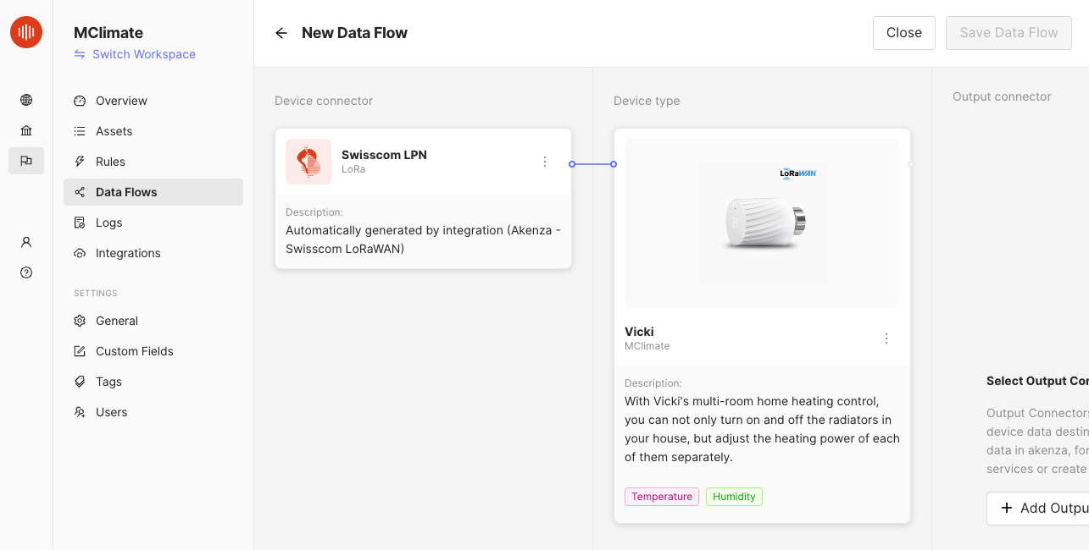Select Data Flows in sidebar

[x=153, y=192]
